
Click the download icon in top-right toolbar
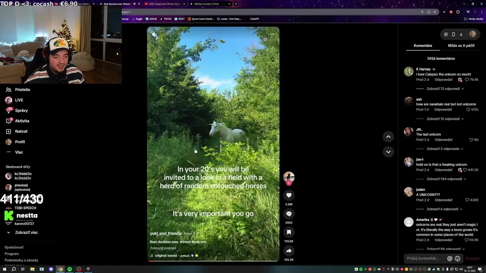coord(461,34)
